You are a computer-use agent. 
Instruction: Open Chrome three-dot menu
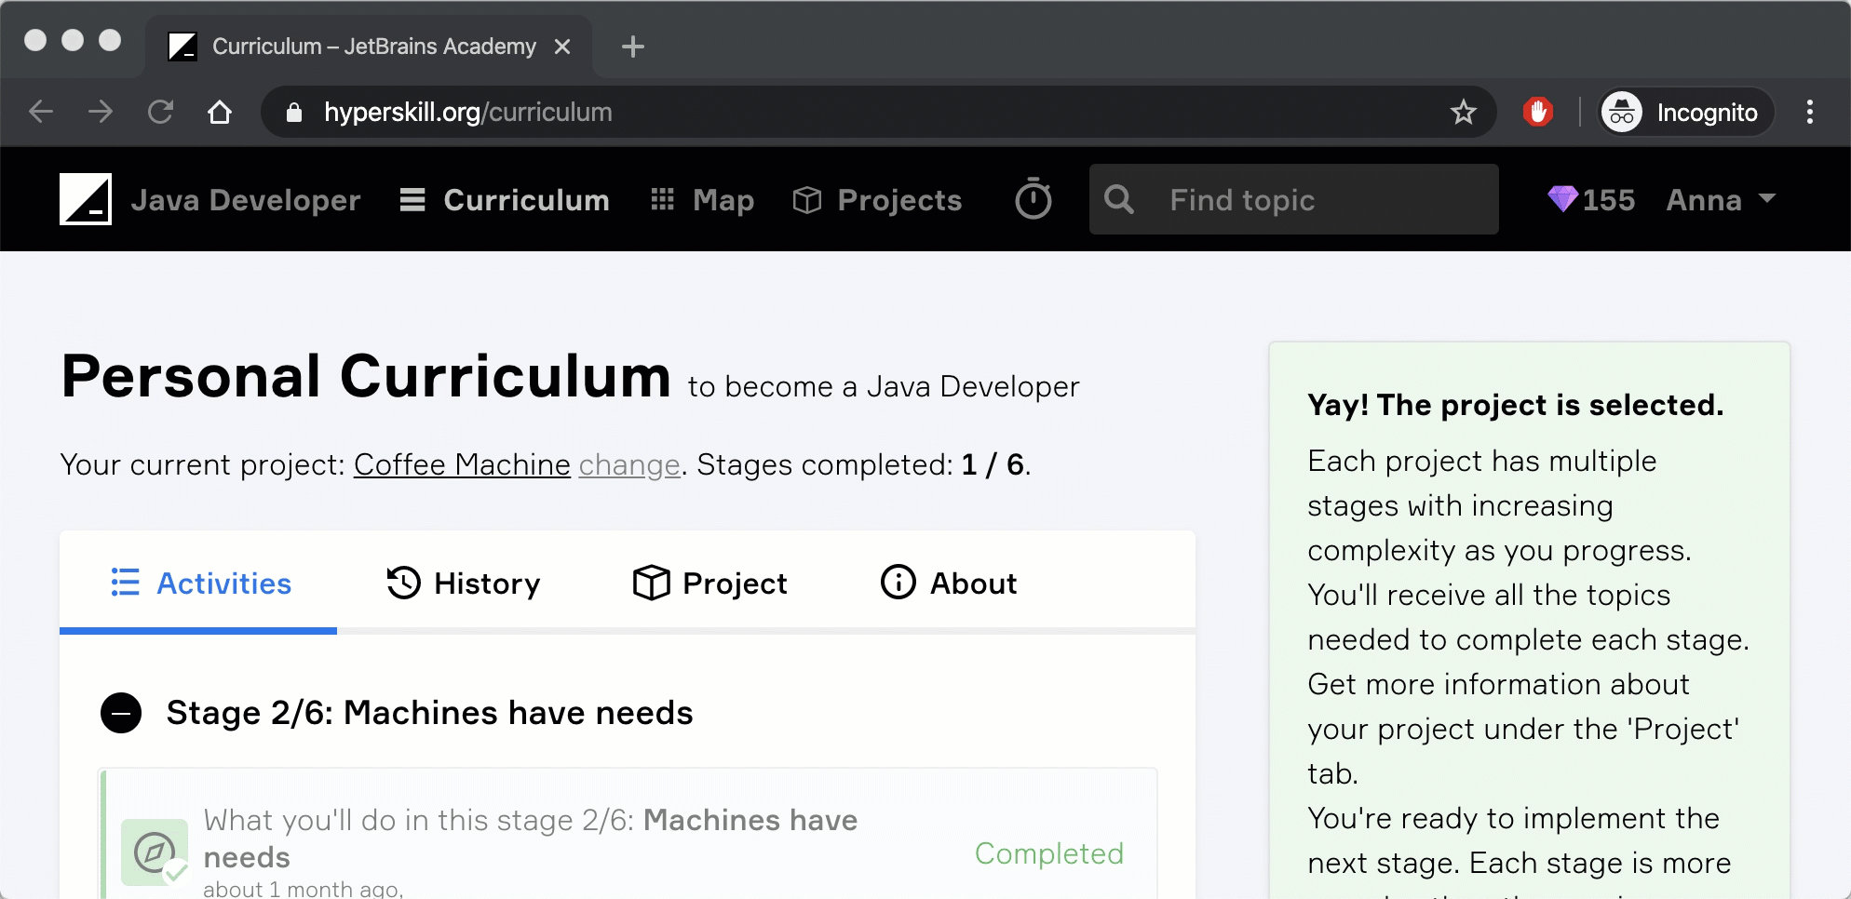click(x=1810, y=113)
